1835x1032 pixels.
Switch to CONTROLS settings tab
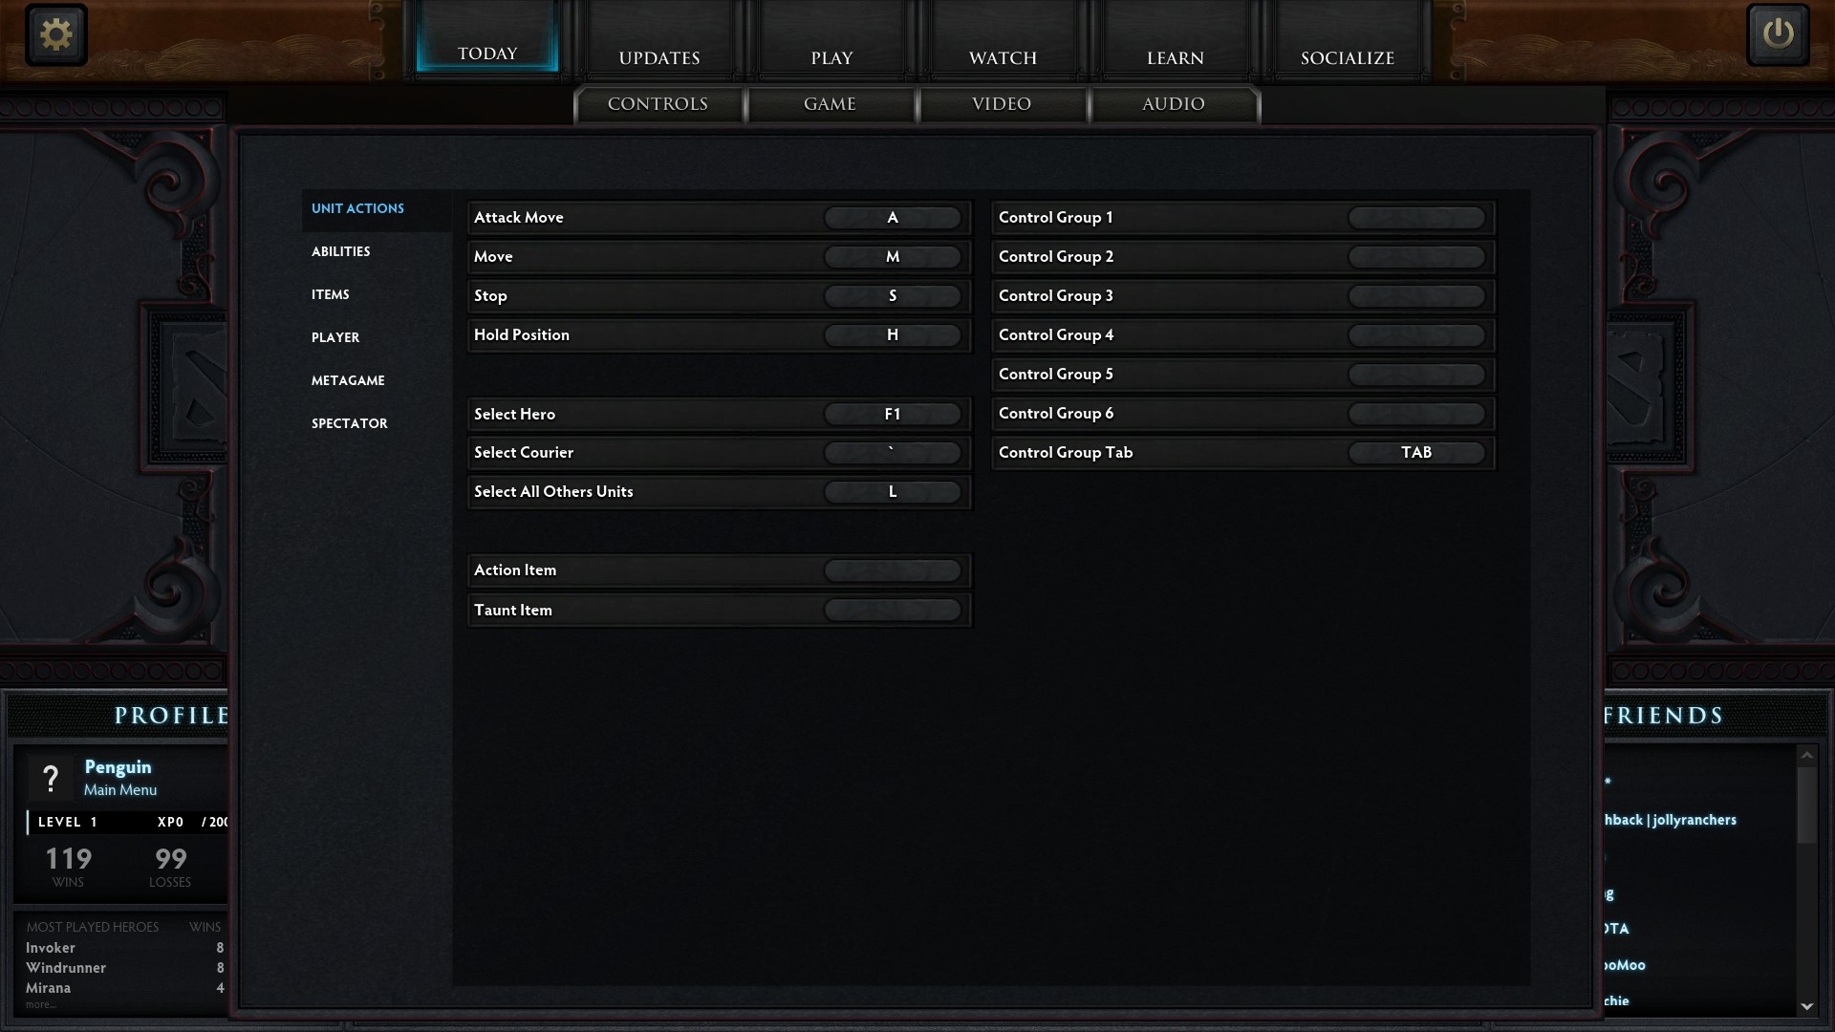[658, 104]
